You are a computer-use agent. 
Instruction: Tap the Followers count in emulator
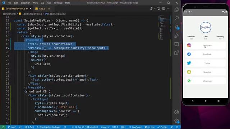tap(191, 39)
